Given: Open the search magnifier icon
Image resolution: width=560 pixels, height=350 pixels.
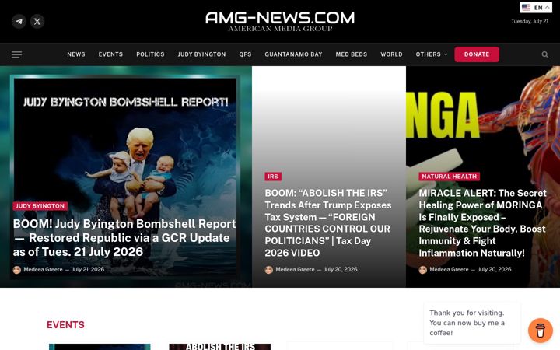Looking at the screenshot, I should click(544, 54).
